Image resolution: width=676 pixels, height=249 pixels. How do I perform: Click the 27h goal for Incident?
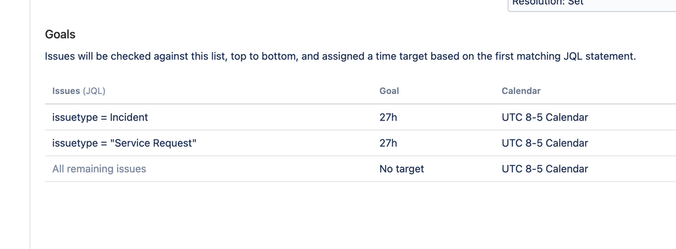388,117
